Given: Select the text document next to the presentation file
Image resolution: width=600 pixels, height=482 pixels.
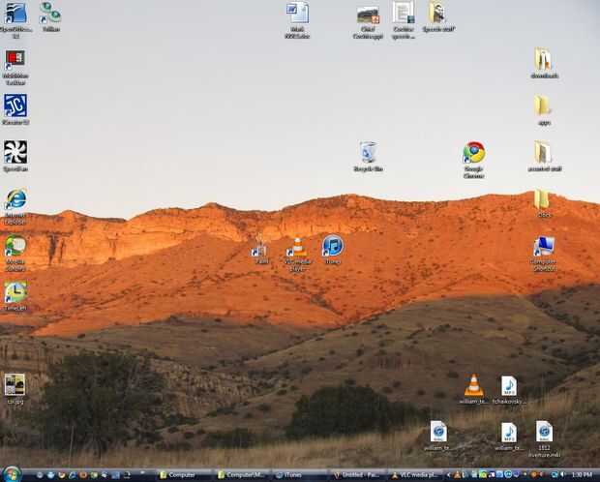Looking at the screenshot, I should coord(404,20).
